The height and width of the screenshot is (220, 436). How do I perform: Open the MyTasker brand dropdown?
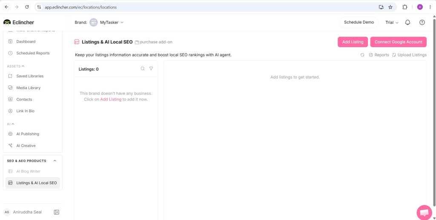pos(112,23)
